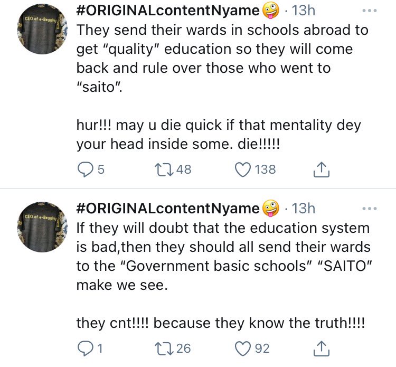View the 48 retweets count on first tweet
The width and height of the screenshot is (396, 367).
click(184, 170)
